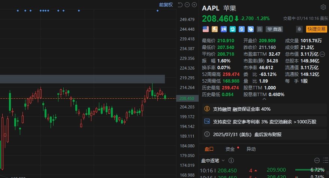Click the 快捷交易 quick trade button
Image resolution: width=329 pixels, height=178 pixels.
316,29
